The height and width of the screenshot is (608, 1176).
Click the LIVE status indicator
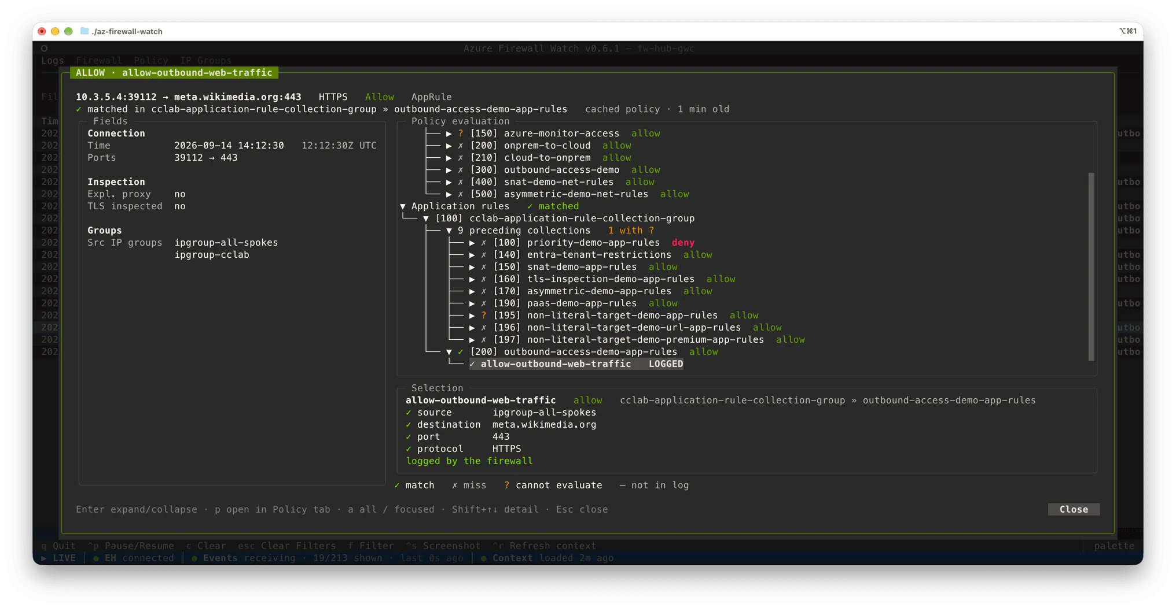(x=58, y=558)
